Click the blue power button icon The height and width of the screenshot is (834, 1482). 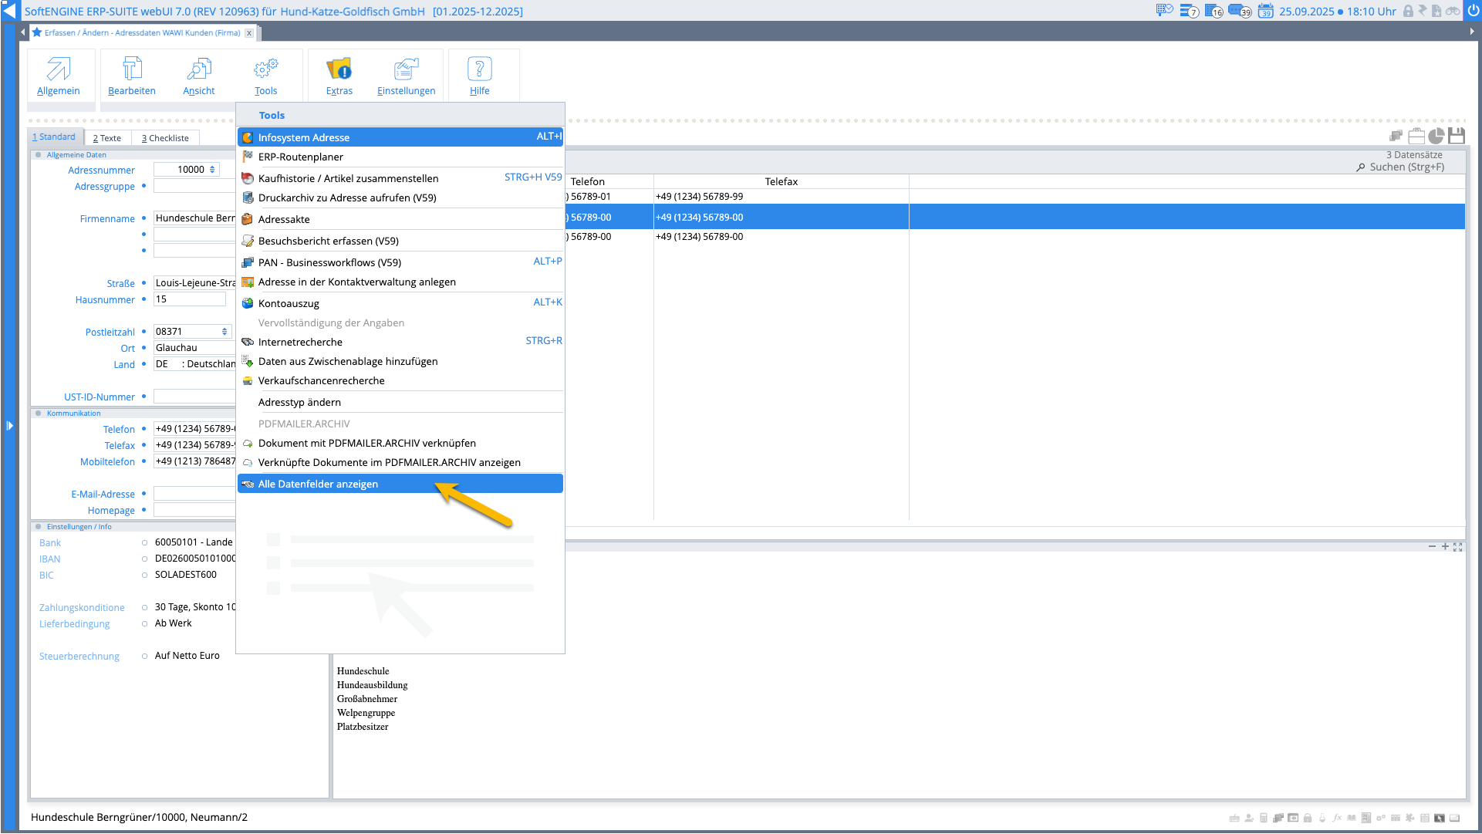click(x=1473, y=11)
